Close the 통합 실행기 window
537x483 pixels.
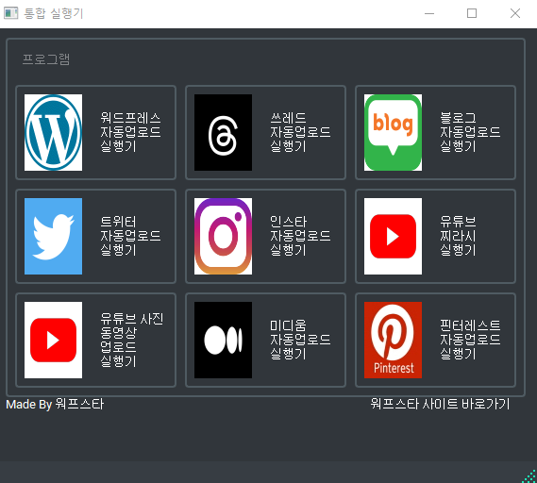(x=515, y=14)
